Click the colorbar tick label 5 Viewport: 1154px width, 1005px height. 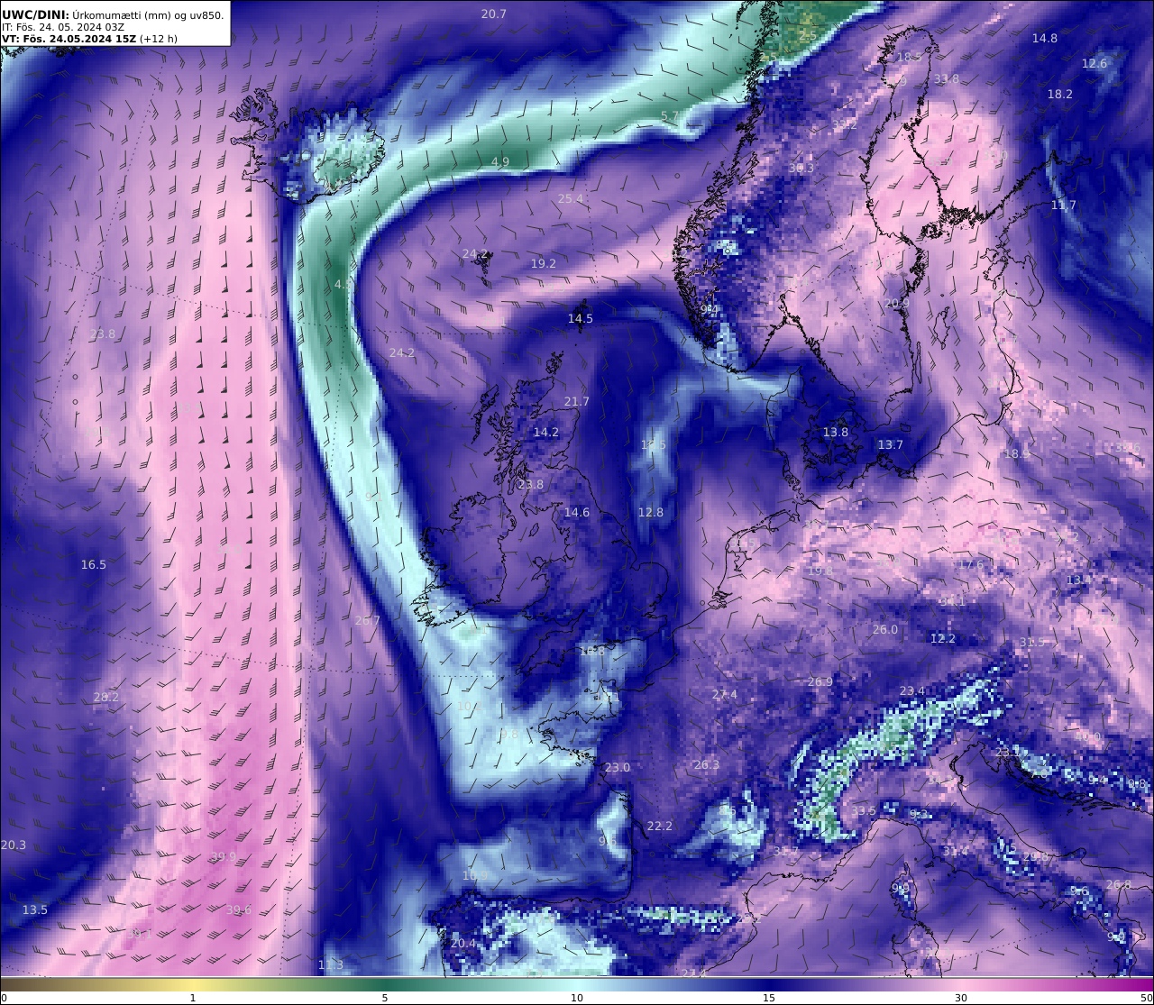[x=385, y=998]
